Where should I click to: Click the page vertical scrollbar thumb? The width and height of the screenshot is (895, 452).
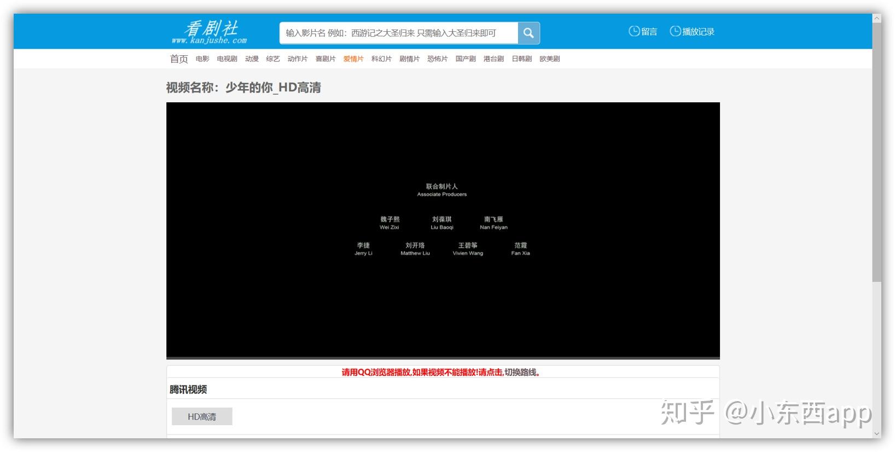(877, 153)
